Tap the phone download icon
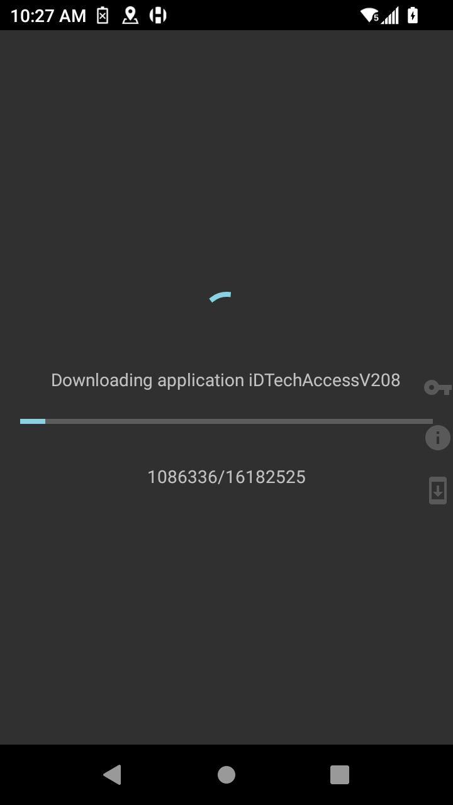 coord(438,491)
